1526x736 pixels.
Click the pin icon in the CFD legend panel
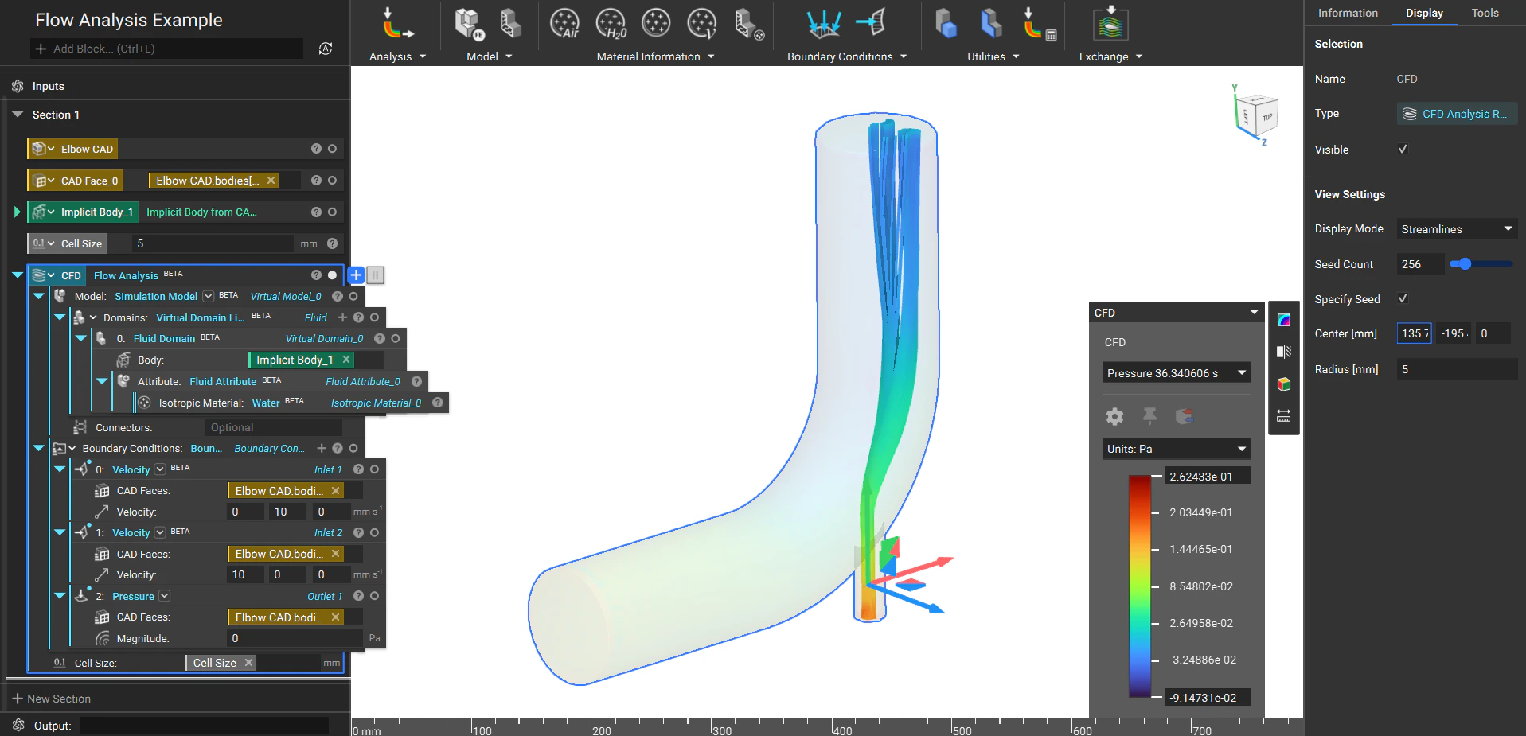1149,416
